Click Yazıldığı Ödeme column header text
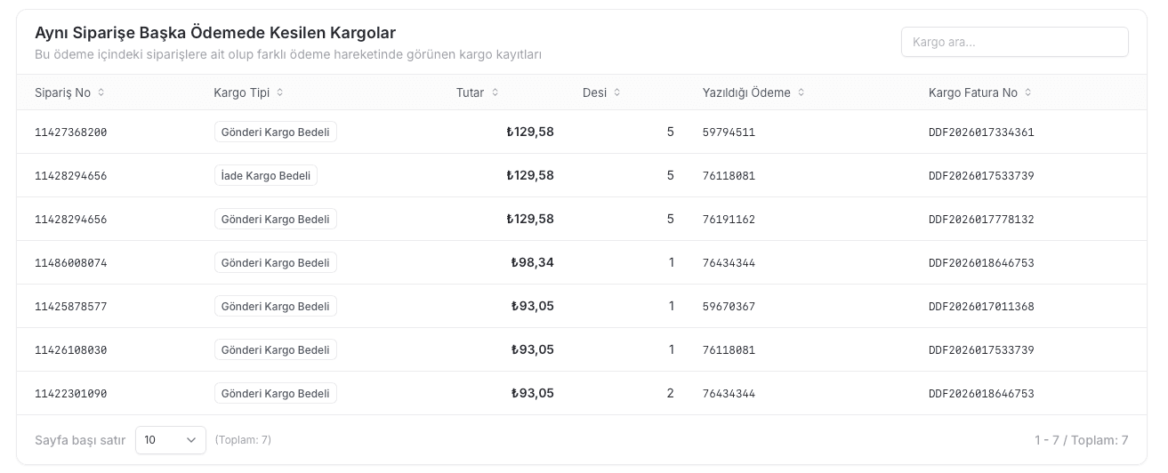The image size is (1168, 473). point(746,92)
